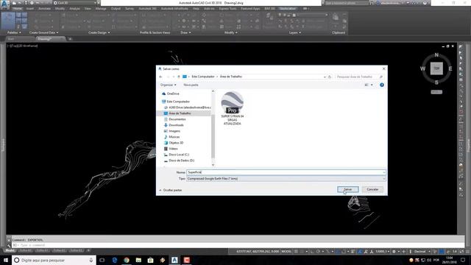Open the Home ribbon tab in AutoCAD
The width and height of the screenshot is (471, 265).
click(x=18, y=9)
